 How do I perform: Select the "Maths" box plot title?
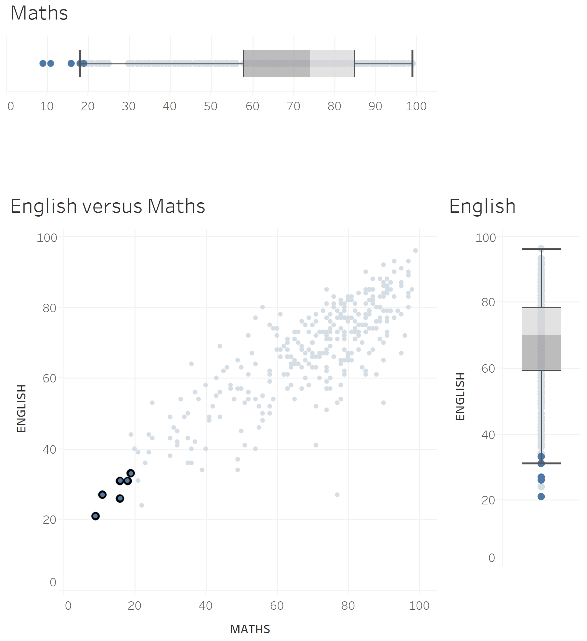coord(39,13)
